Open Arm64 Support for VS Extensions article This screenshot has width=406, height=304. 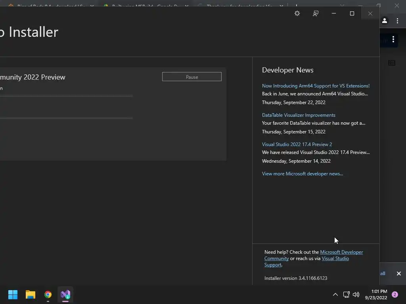click(x=316, y=86)
